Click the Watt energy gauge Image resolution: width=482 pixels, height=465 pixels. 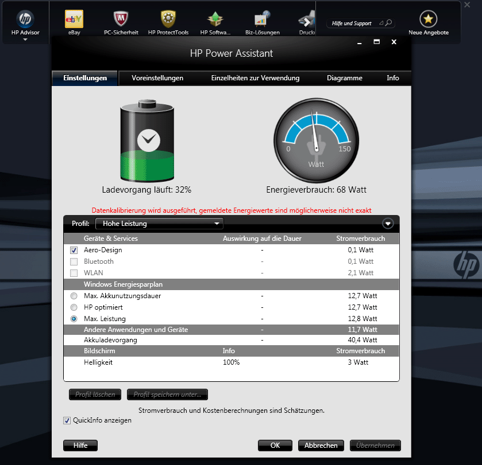pos(317,140)
